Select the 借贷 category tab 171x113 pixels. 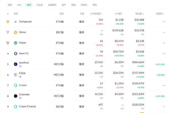click(x=29, y=5)
